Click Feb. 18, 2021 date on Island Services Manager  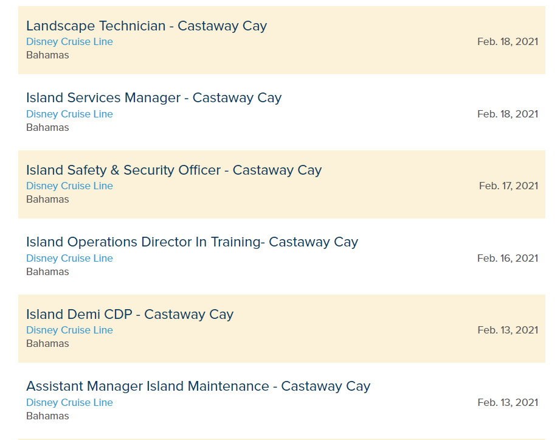click(x=507, y=114)
